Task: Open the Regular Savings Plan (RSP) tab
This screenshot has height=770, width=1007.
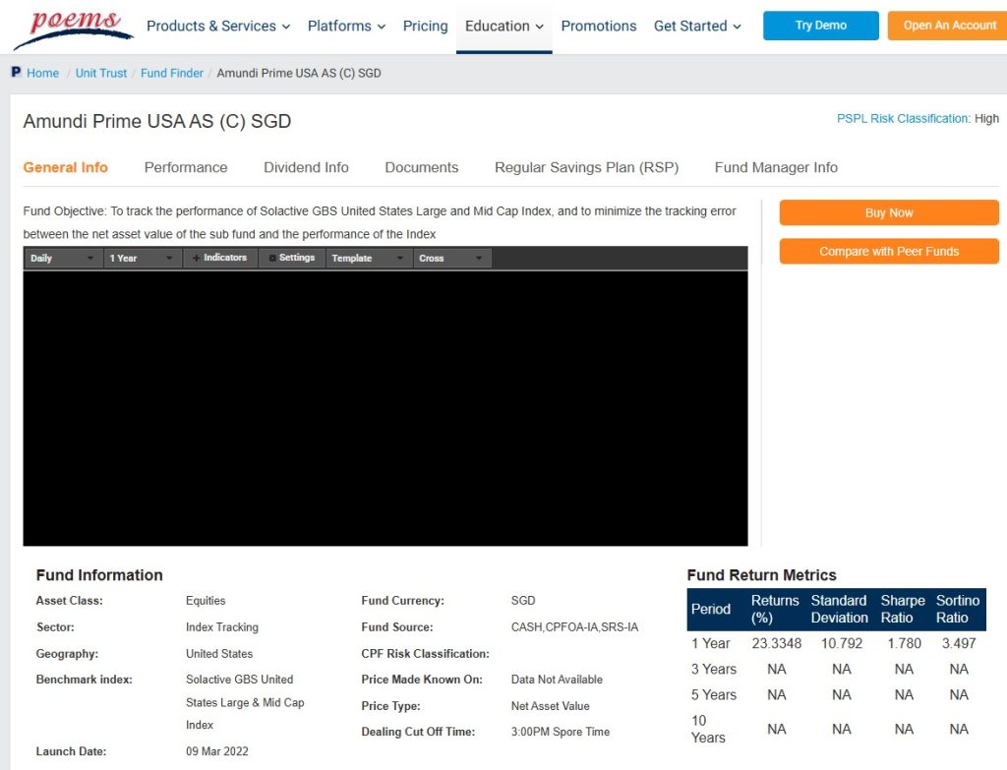Action: 586,167
